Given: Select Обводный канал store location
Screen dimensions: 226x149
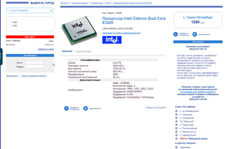Looking at the screenshot, I should pyautogui.click(x=194, y=139).
